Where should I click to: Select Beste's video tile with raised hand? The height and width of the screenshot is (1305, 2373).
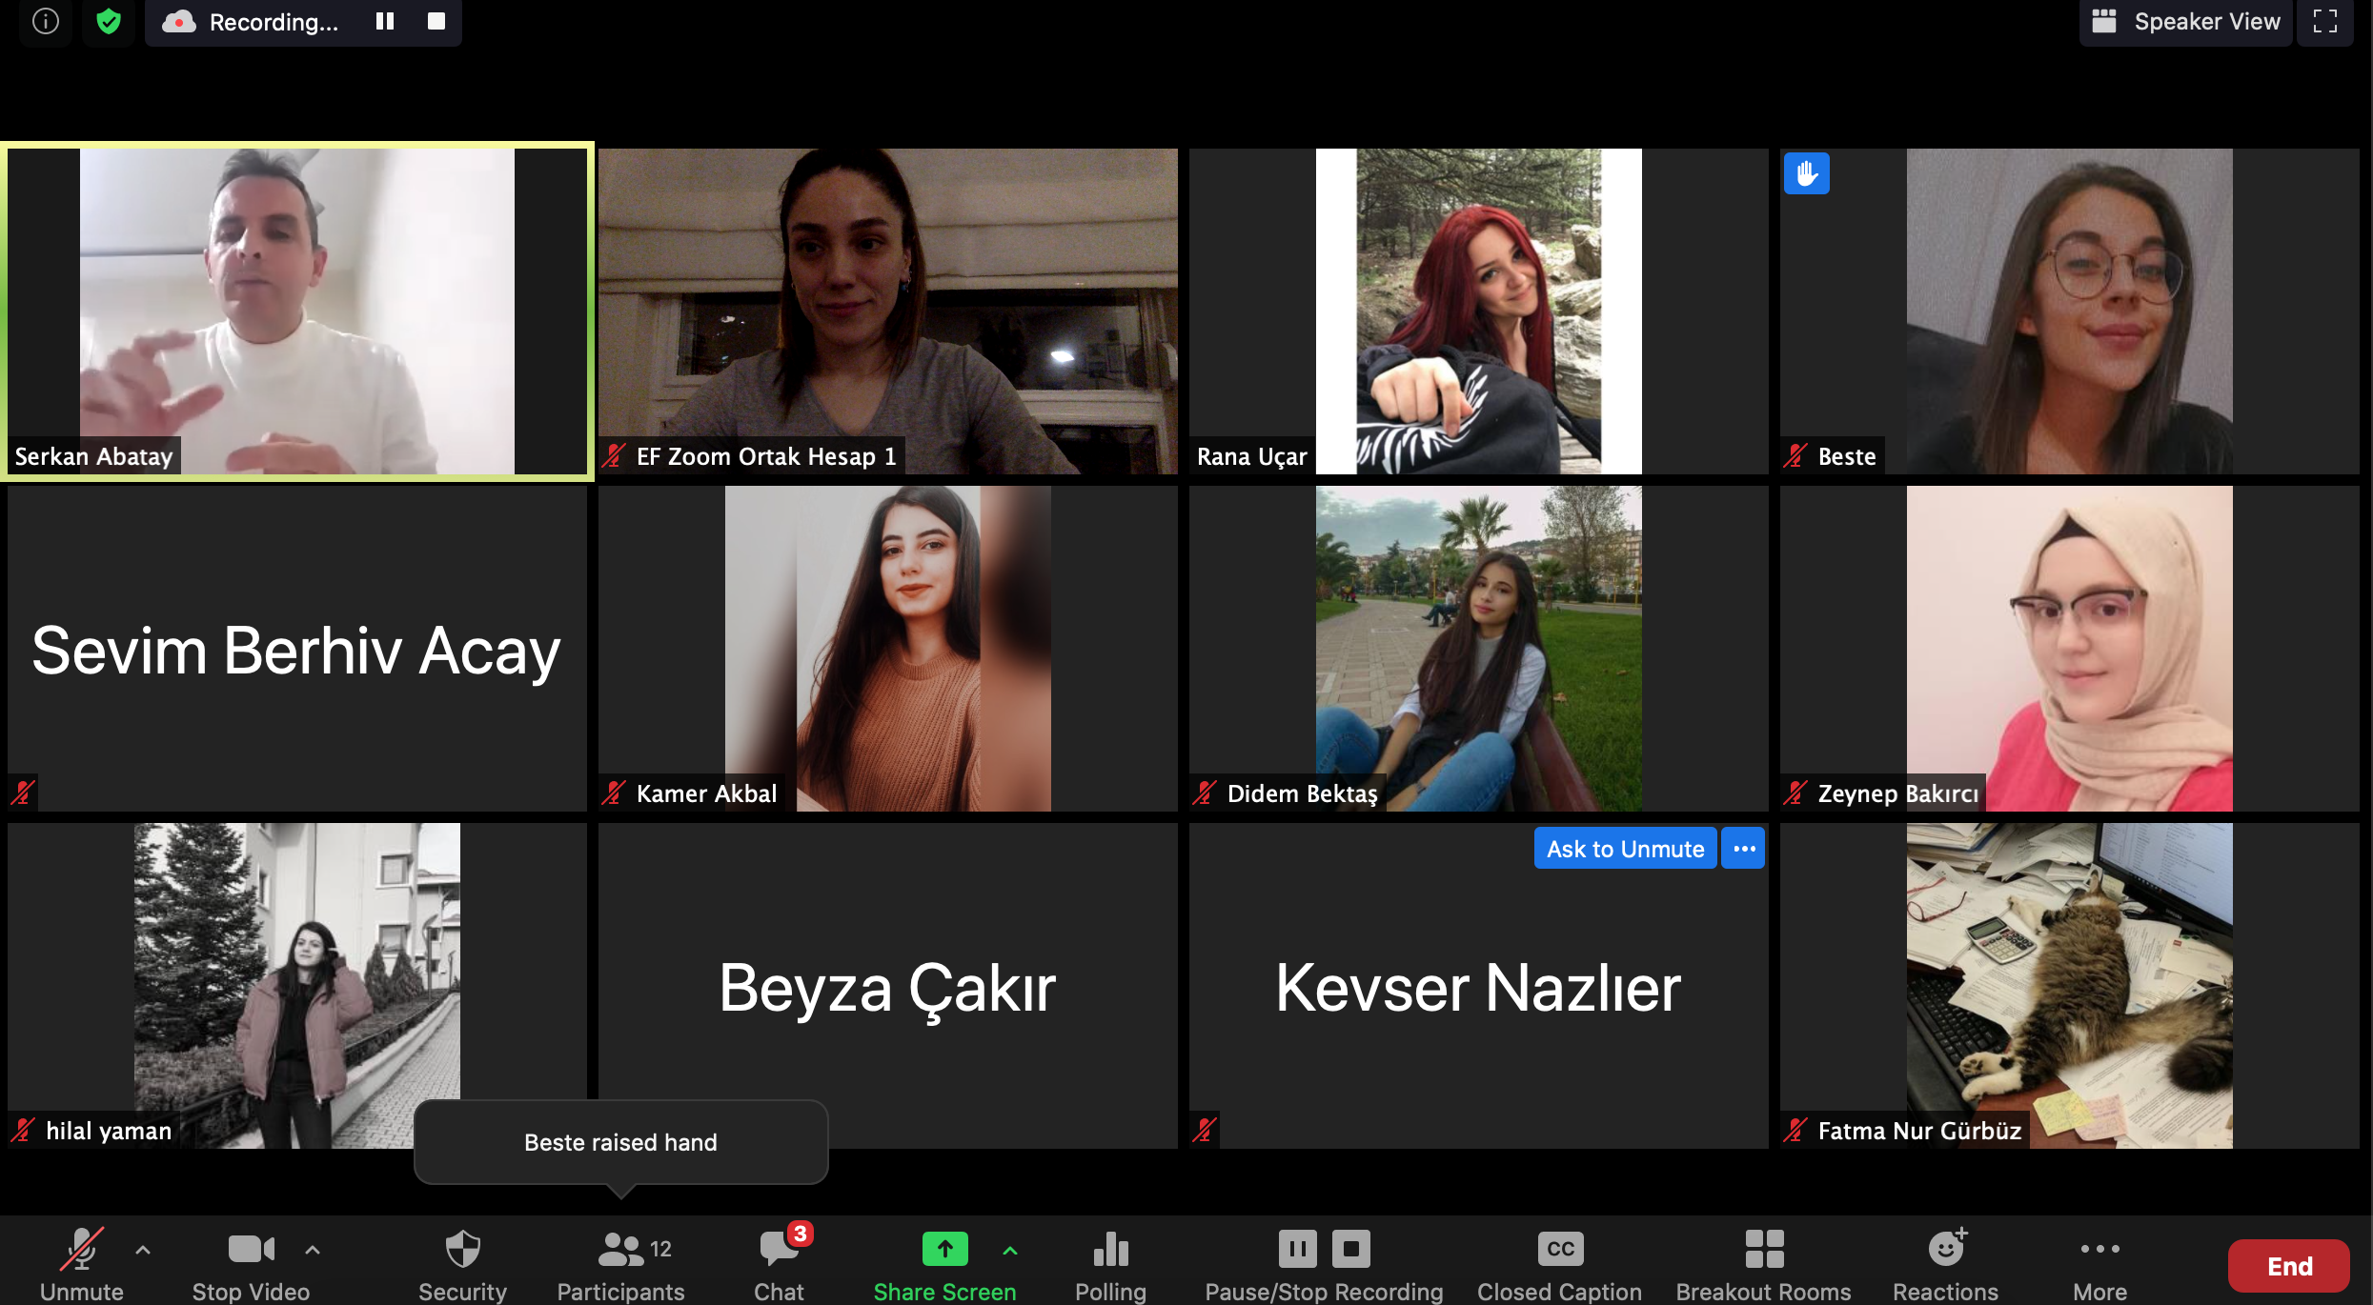click(2068, 311)
